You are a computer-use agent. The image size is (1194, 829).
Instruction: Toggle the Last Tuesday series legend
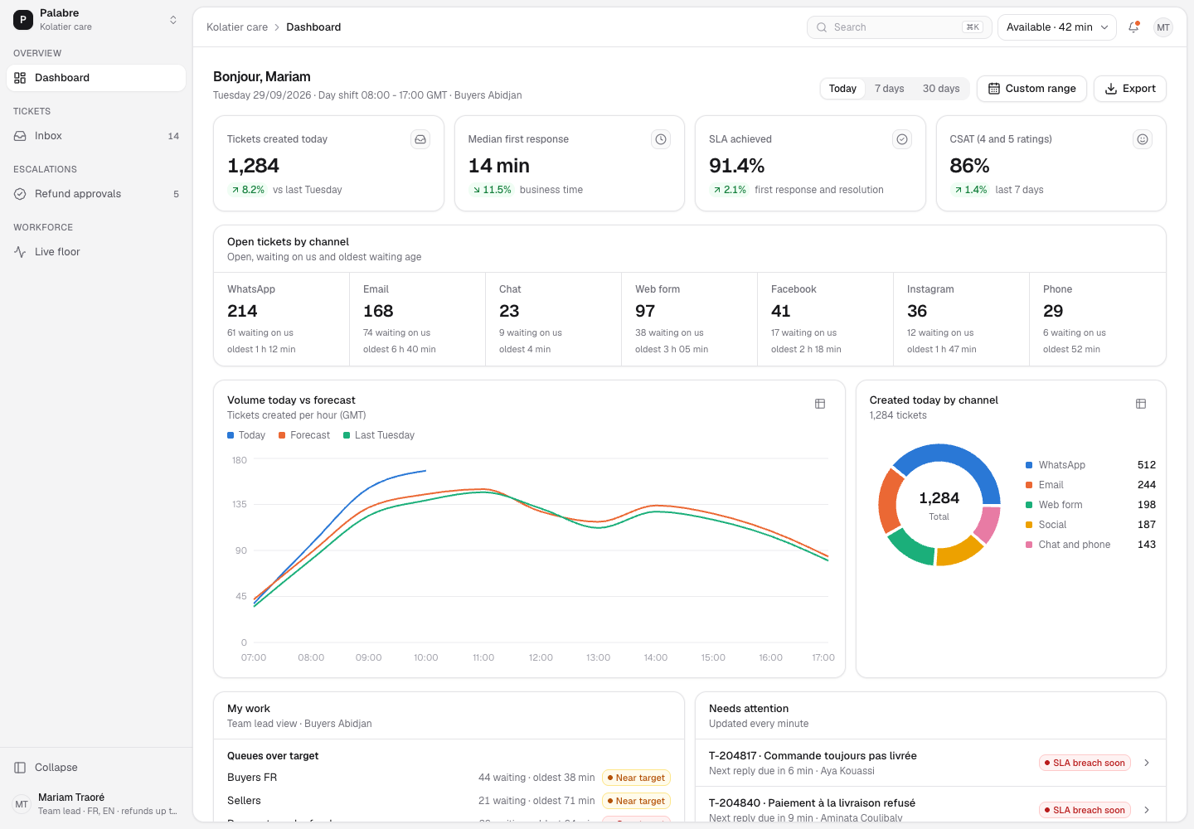coord(379,435)
